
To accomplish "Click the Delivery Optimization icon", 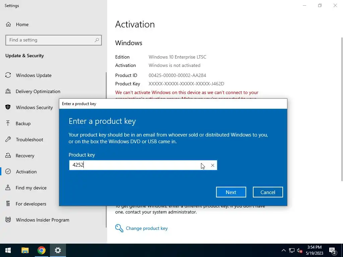I will (x=8, y=91).
